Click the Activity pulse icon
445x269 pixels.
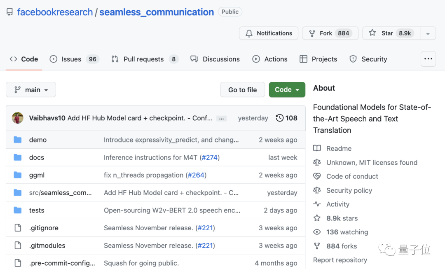click(317, 204)
